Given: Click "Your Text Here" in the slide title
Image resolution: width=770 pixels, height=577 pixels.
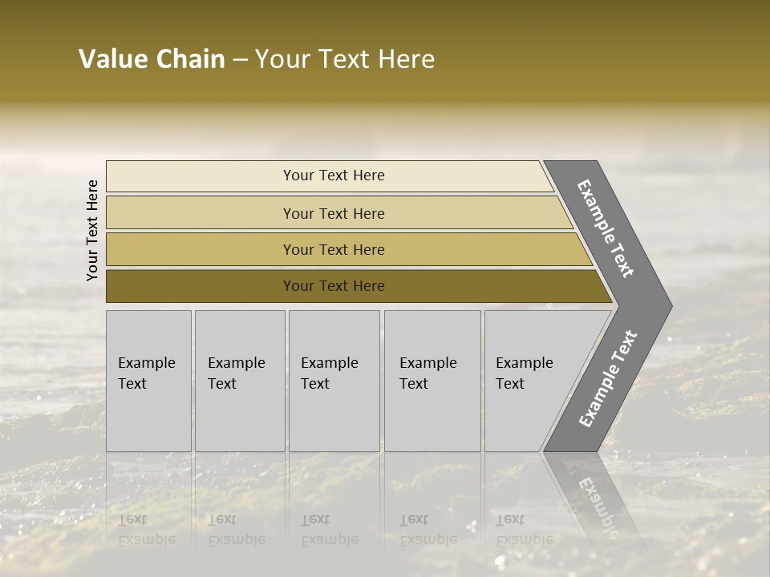Looking at the screenshot, I should [345, 59].
